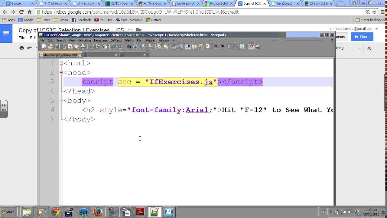Click the Zoom Out icon in Notepad++ toolbar
The height and width of the screenshot is (218, 387).
coord(151,46)
